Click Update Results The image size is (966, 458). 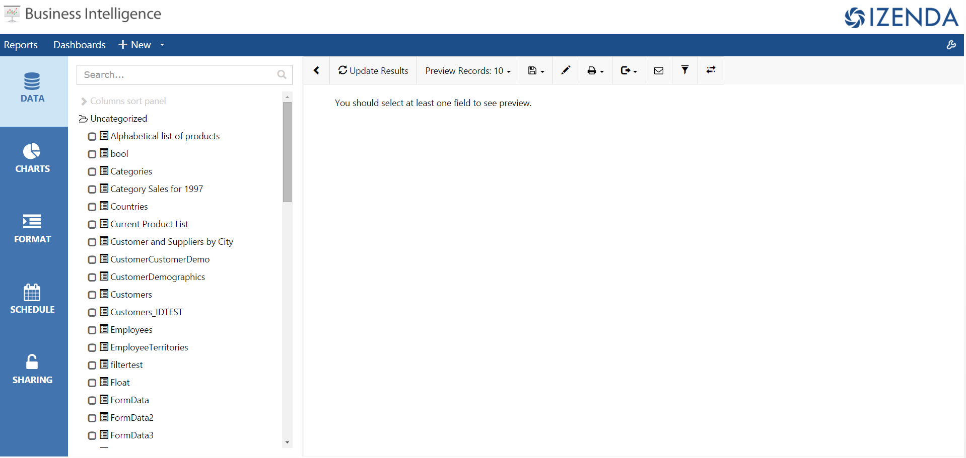373,70
